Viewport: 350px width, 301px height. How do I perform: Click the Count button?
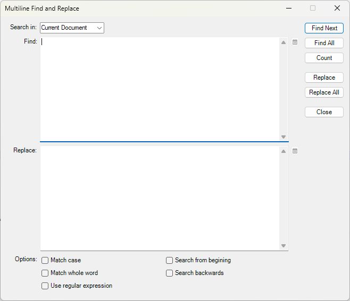[324, 58]
